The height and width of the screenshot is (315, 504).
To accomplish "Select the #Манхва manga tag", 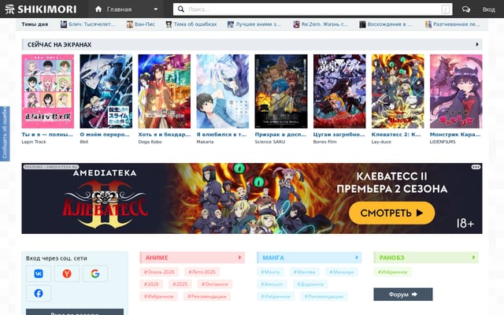I will pyautogui.click(x=305, y=272).
